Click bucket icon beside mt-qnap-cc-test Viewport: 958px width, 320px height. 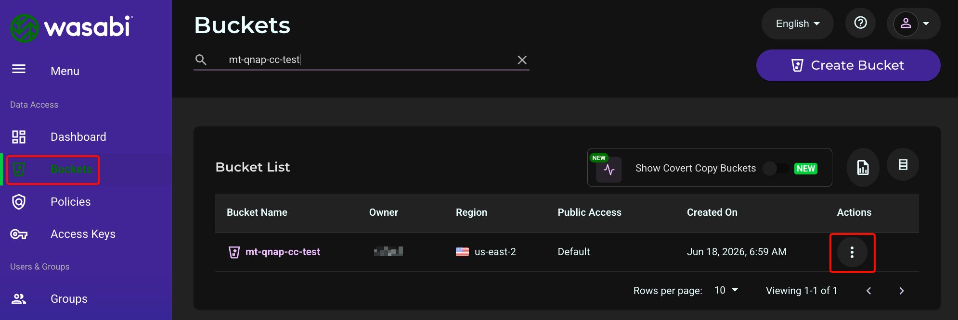coord(234,252)
